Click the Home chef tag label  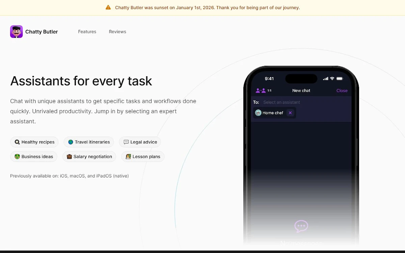tap(273, 113)
